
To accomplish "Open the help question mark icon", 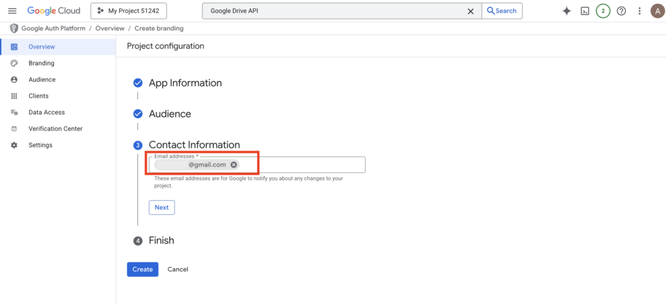I will 621,11.
